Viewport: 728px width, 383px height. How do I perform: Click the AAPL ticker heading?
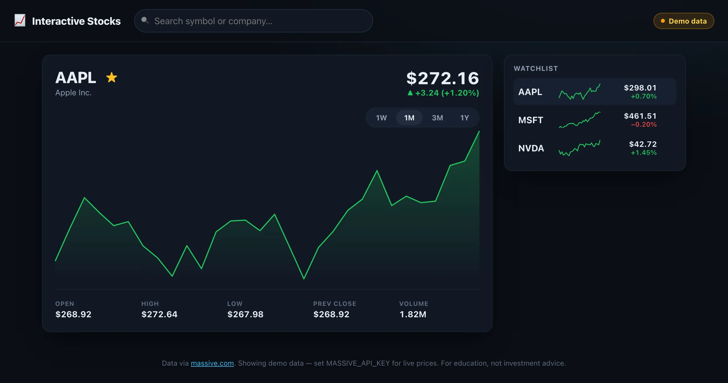(x=76, y=77)
